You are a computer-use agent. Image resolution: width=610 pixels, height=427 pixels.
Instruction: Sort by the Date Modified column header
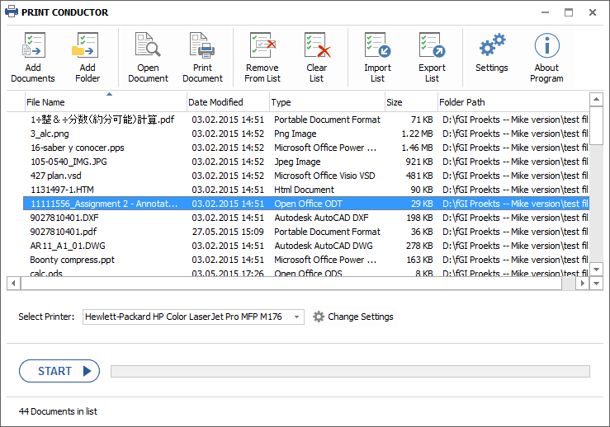pos(228,102)
